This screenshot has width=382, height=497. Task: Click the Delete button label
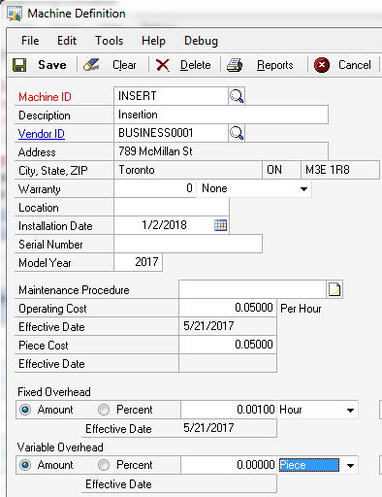196,65
